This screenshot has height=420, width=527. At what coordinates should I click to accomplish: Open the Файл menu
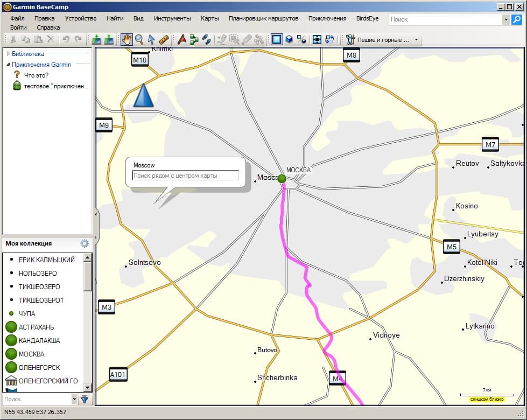[x=17, y=18]
